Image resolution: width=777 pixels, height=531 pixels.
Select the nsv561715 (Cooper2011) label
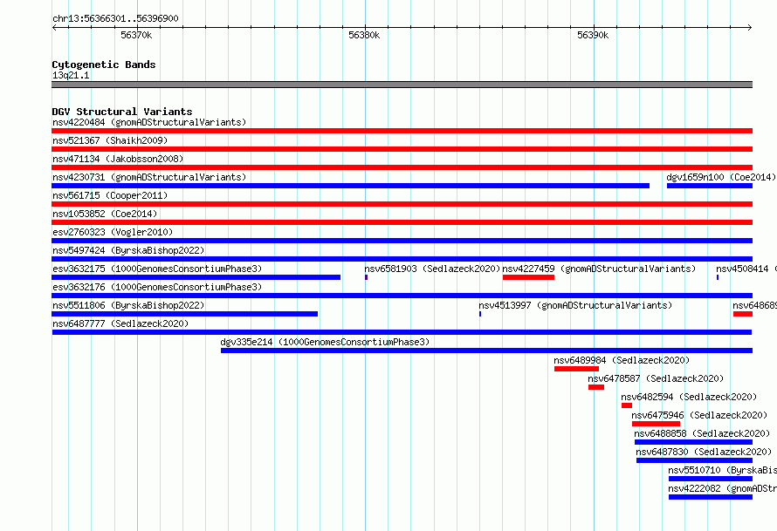coord(110,195)
